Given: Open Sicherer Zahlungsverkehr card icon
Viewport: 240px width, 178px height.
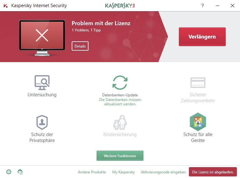Looking at the screenshot, I should [x=198, y=83].
